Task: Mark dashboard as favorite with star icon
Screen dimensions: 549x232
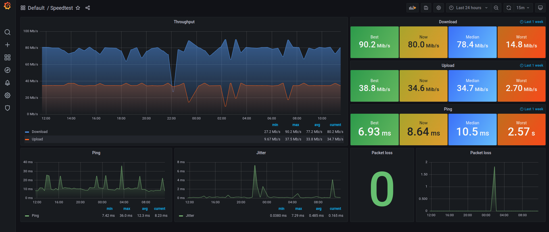Action: 78,8
